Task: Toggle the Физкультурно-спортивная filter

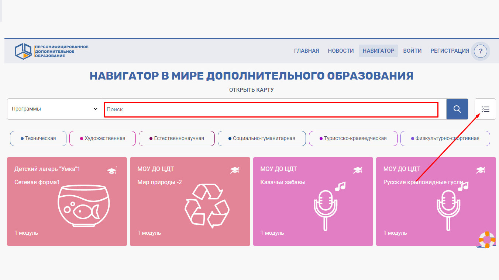Action: point(445,138)
